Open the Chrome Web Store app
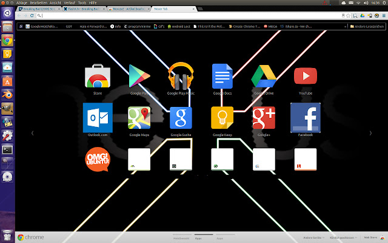 98,77
